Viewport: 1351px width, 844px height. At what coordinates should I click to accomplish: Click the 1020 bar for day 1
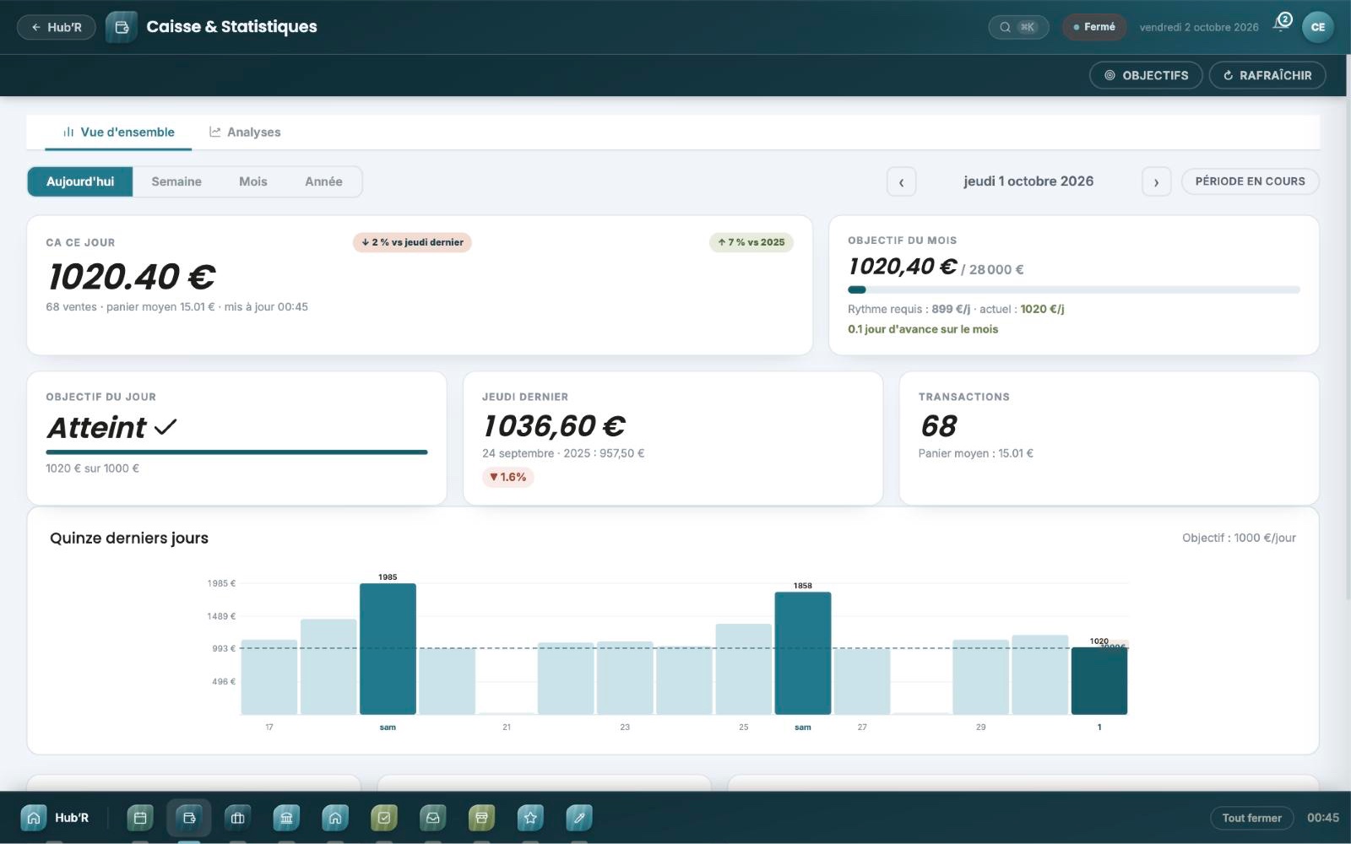(x=1099, y=681)
